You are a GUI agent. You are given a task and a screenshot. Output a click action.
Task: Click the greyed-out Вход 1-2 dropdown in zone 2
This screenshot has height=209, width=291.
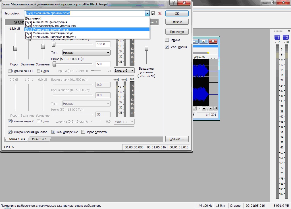tap(124, 122)
